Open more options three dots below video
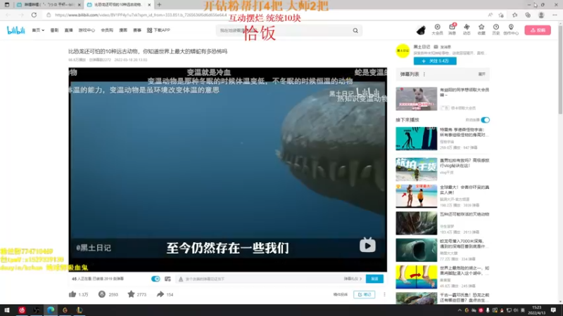The height and width of the screenshot is (316, 563). [x=384, y=294]
